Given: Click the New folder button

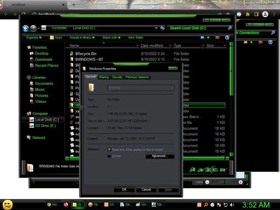Looking at the screenshot, I should (136, 37).
